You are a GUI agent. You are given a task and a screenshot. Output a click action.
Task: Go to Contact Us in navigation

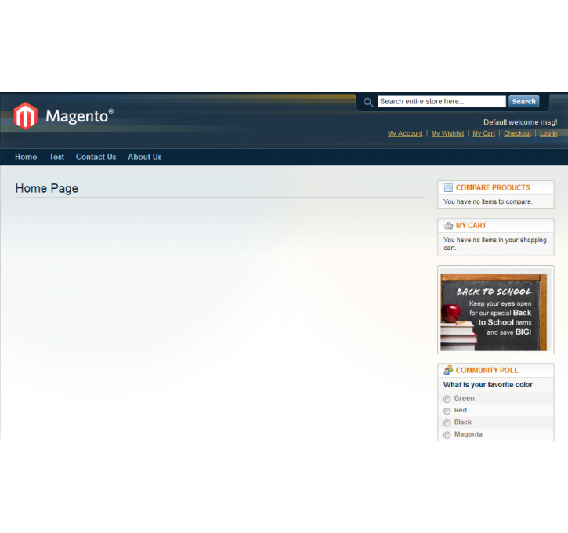click(x=96, y=157)
